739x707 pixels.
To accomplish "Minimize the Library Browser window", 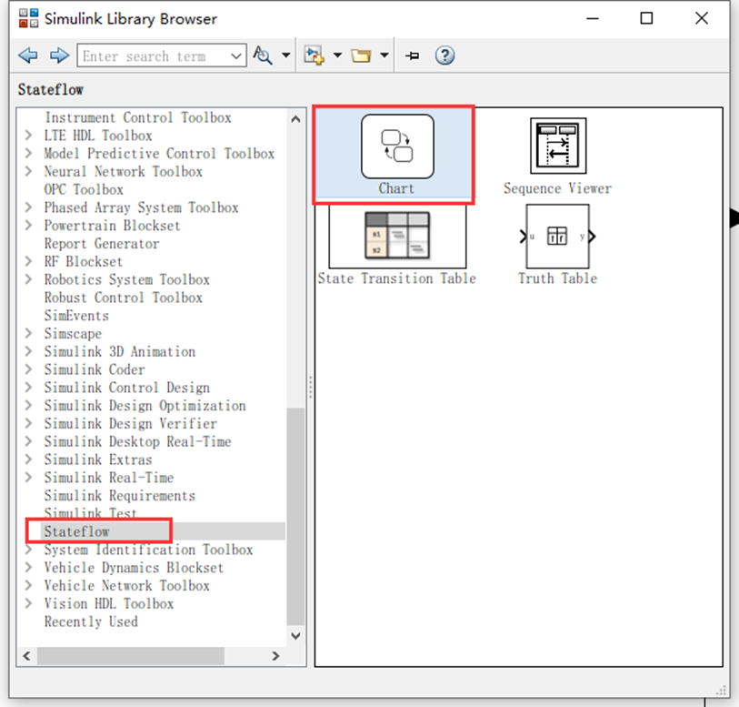I will (593, 18).
